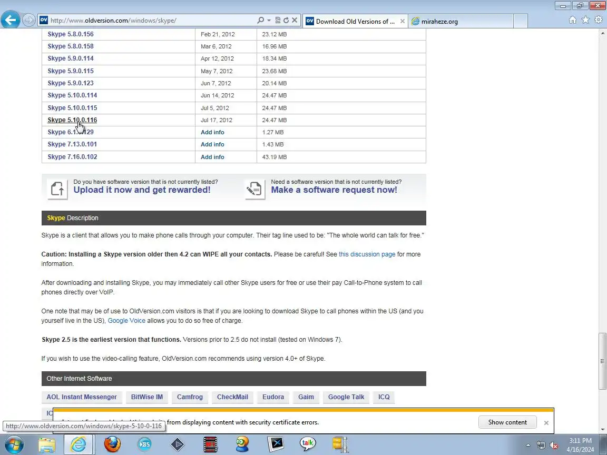Image resolution: width=607 pixels, height=455 pixels.
Task: Open Skype 5.10.0.115 link
Action: pyautogui.click(x=72, y=107)
